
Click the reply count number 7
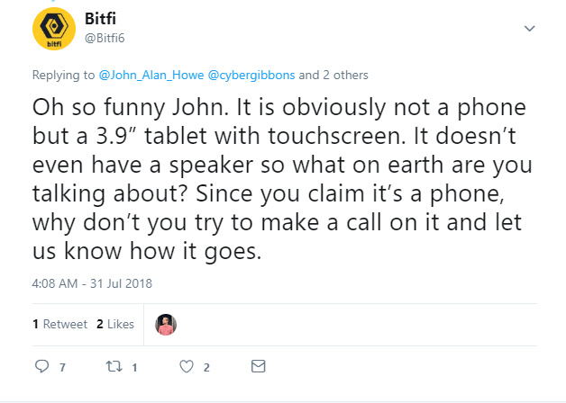(62, 368)
